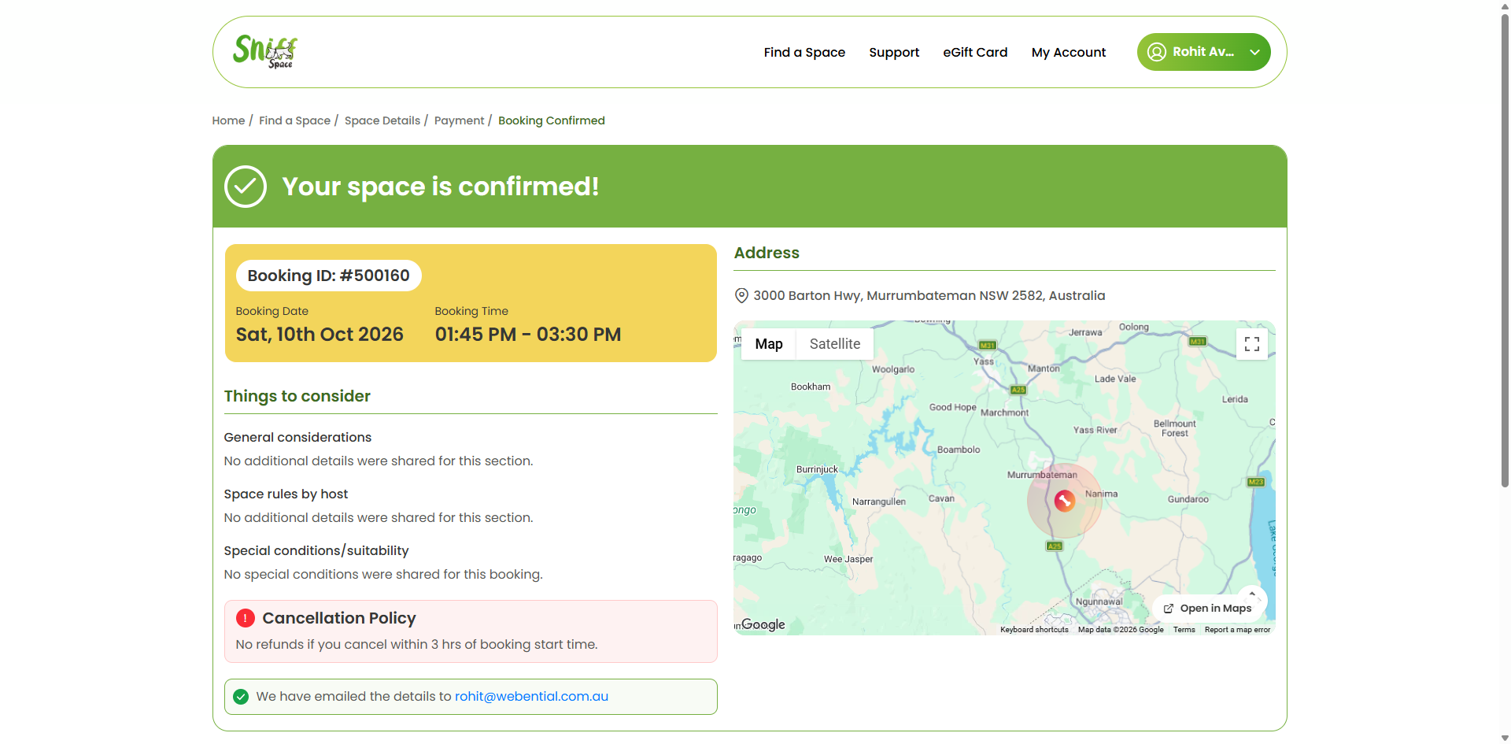The image size is (1511, 744).
Task: Click the green email confirmation check icon
Action: [x=241, y=697]
